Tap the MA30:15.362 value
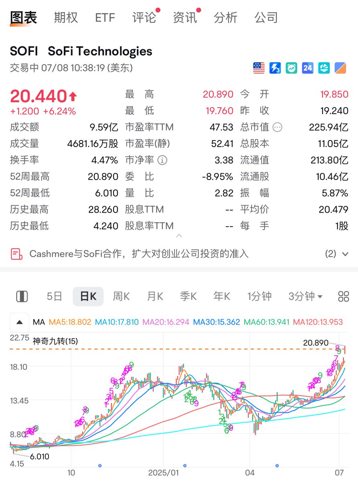Image resolution: width=358 pixels, height=482 pixels. click(217, 322)
